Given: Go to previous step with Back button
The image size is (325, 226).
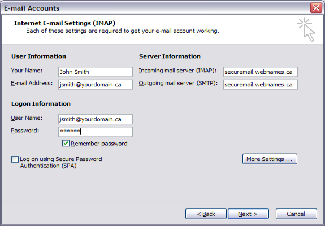Looking at the screenshot, I should [206, 214].
